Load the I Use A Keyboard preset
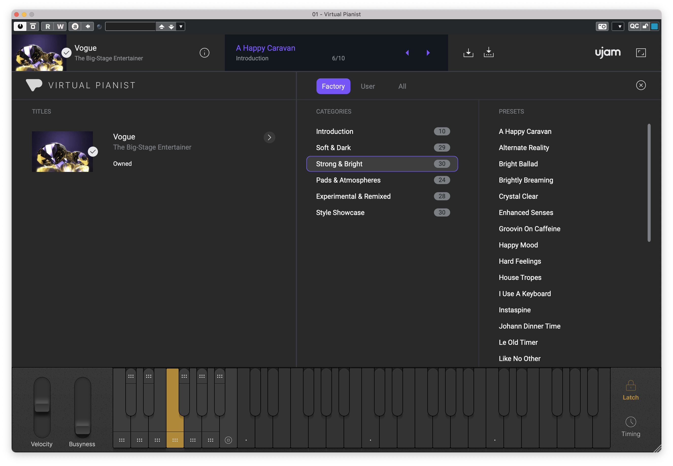673x466 pixels. tap(525, 293)
